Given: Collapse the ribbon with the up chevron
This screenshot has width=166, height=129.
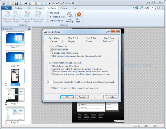Looking at the screenshot, I should coord(133,8).
